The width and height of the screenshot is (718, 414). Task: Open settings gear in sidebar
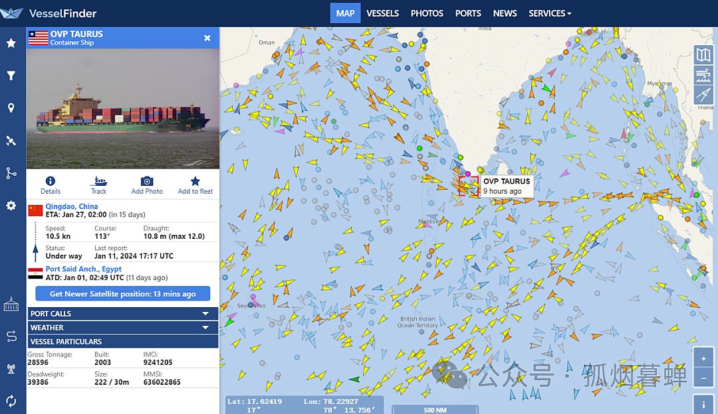pyautogui.click(x=11, y=206)
